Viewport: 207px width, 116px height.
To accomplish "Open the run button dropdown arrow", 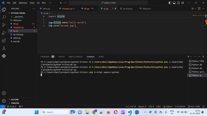I will (195, 9).
